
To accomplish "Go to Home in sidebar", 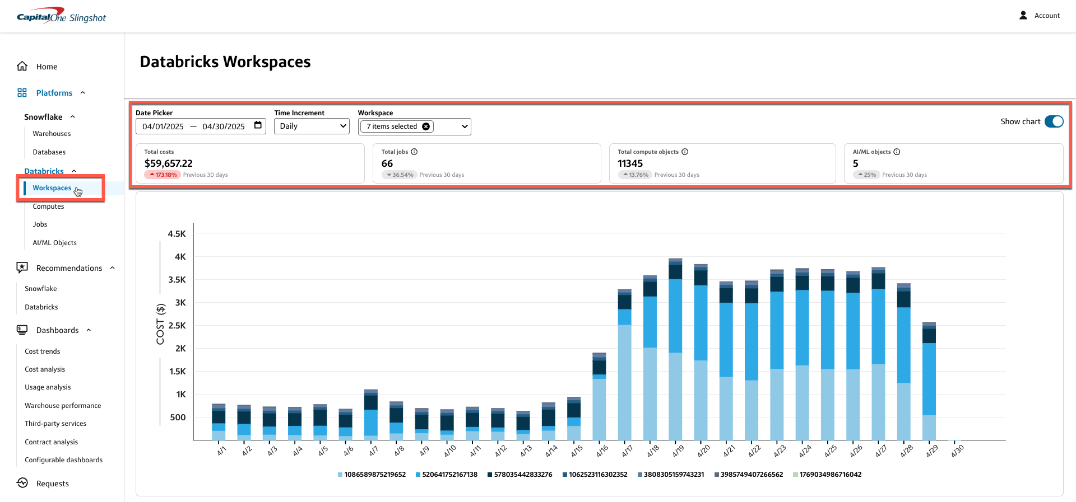I will click(x=47, y=67).
